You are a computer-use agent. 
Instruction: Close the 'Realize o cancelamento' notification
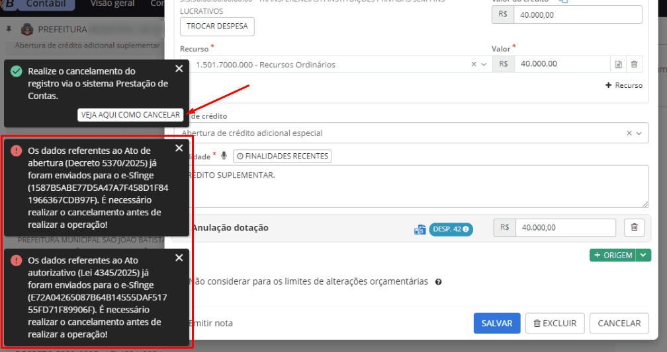179,69
